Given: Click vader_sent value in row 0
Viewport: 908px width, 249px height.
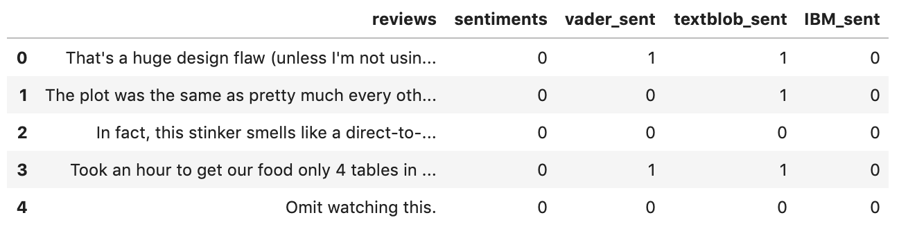Looking at the screenshot, I should point(651,58).
